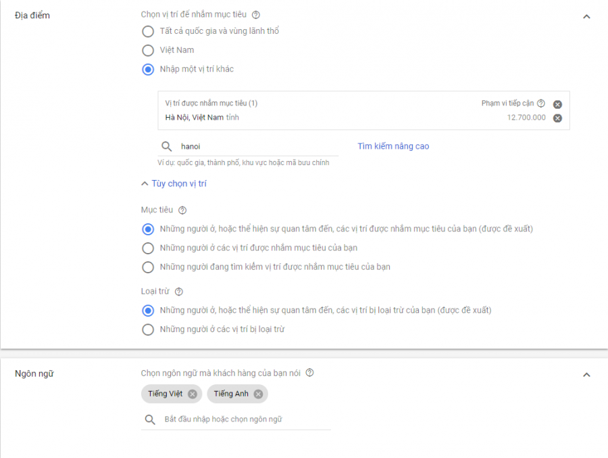Screen dimensions: 608x458
Task: Remove all targeted locations with header X icon
Action: click(557, 104)
